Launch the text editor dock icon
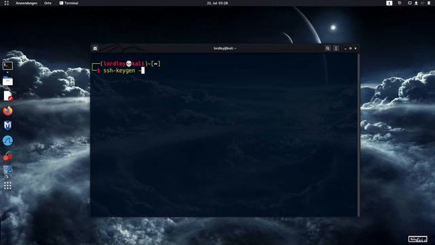 click(7, 96)
